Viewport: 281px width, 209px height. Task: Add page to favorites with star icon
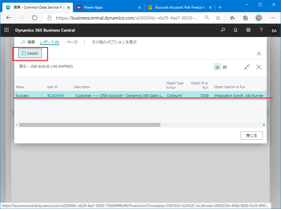(218, 18)
